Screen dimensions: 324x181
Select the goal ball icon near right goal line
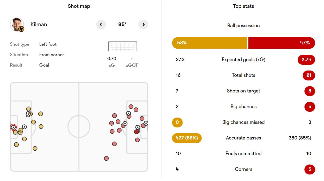pyautogui.click(x=146, y=123)
